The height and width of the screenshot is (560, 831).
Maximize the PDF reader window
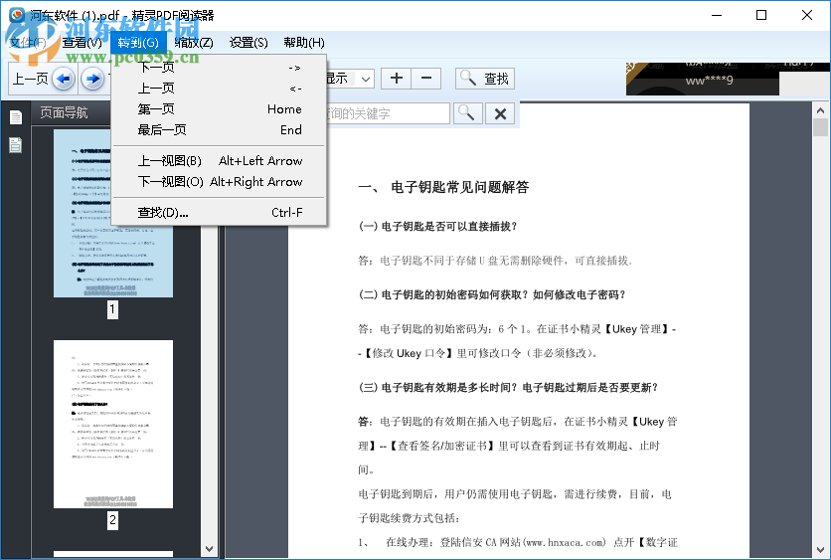tap(761, 15)
